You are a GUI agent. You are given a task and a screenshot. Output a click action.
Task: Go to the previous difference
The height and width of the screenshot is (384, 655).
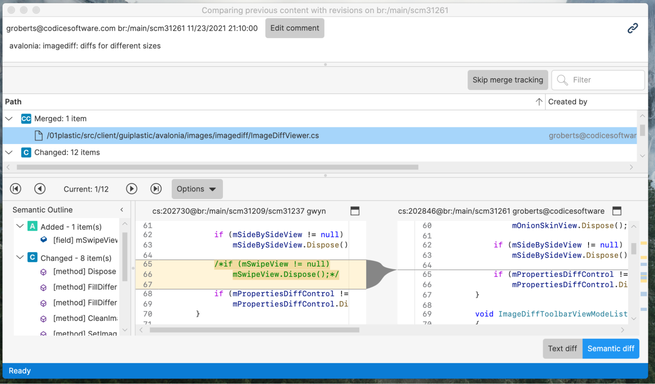(40, 189)
